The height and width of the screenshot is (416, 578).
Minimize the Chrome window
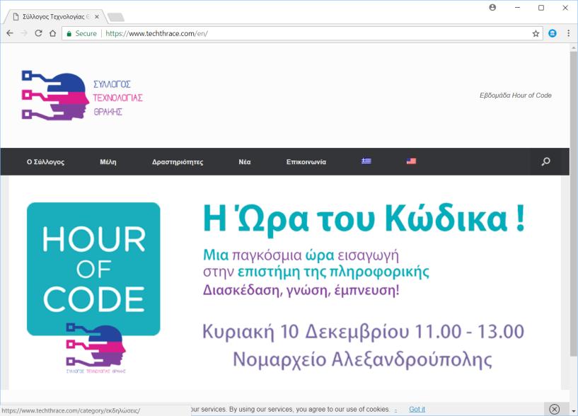[518, 7]
